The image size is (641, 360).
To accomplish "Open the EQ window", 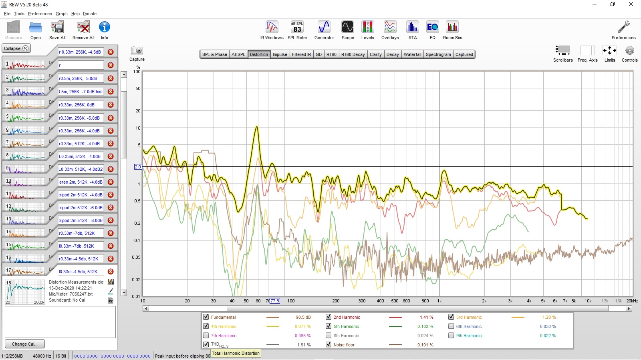I will (432, 27).
